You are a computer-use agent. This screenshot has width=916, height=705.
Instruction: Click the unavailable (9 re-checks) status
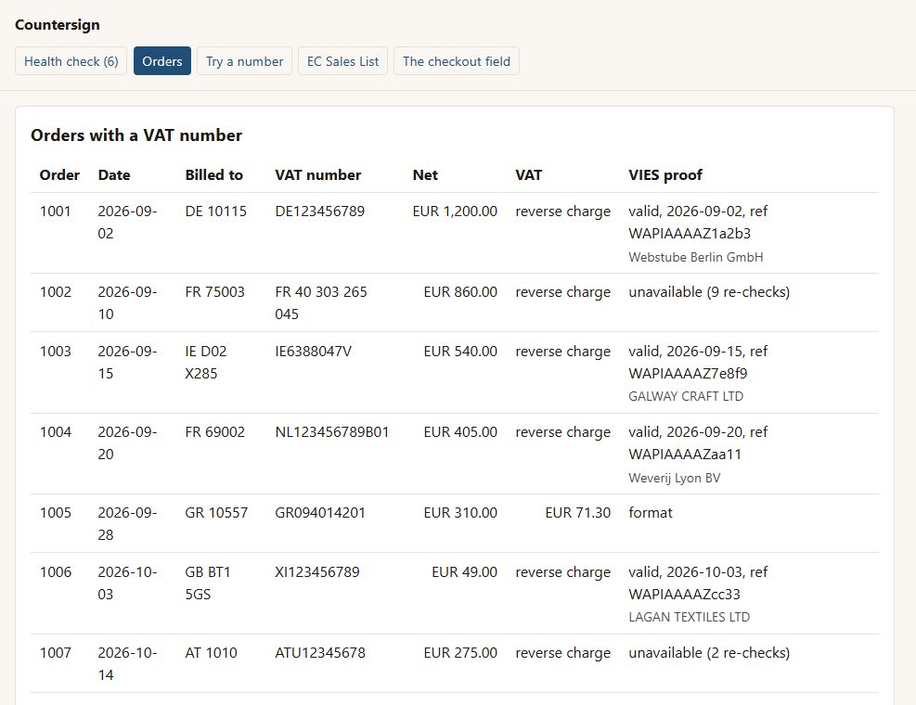(x=709, y=291)
